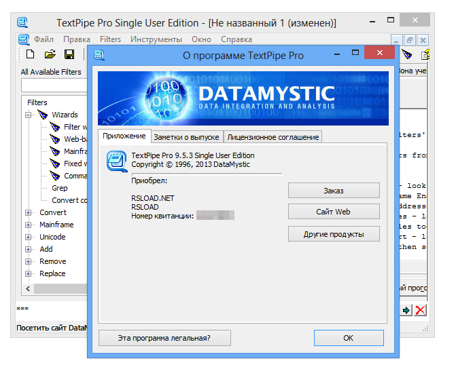Switch to Лицензионное соглашение tab

point(273,137)
